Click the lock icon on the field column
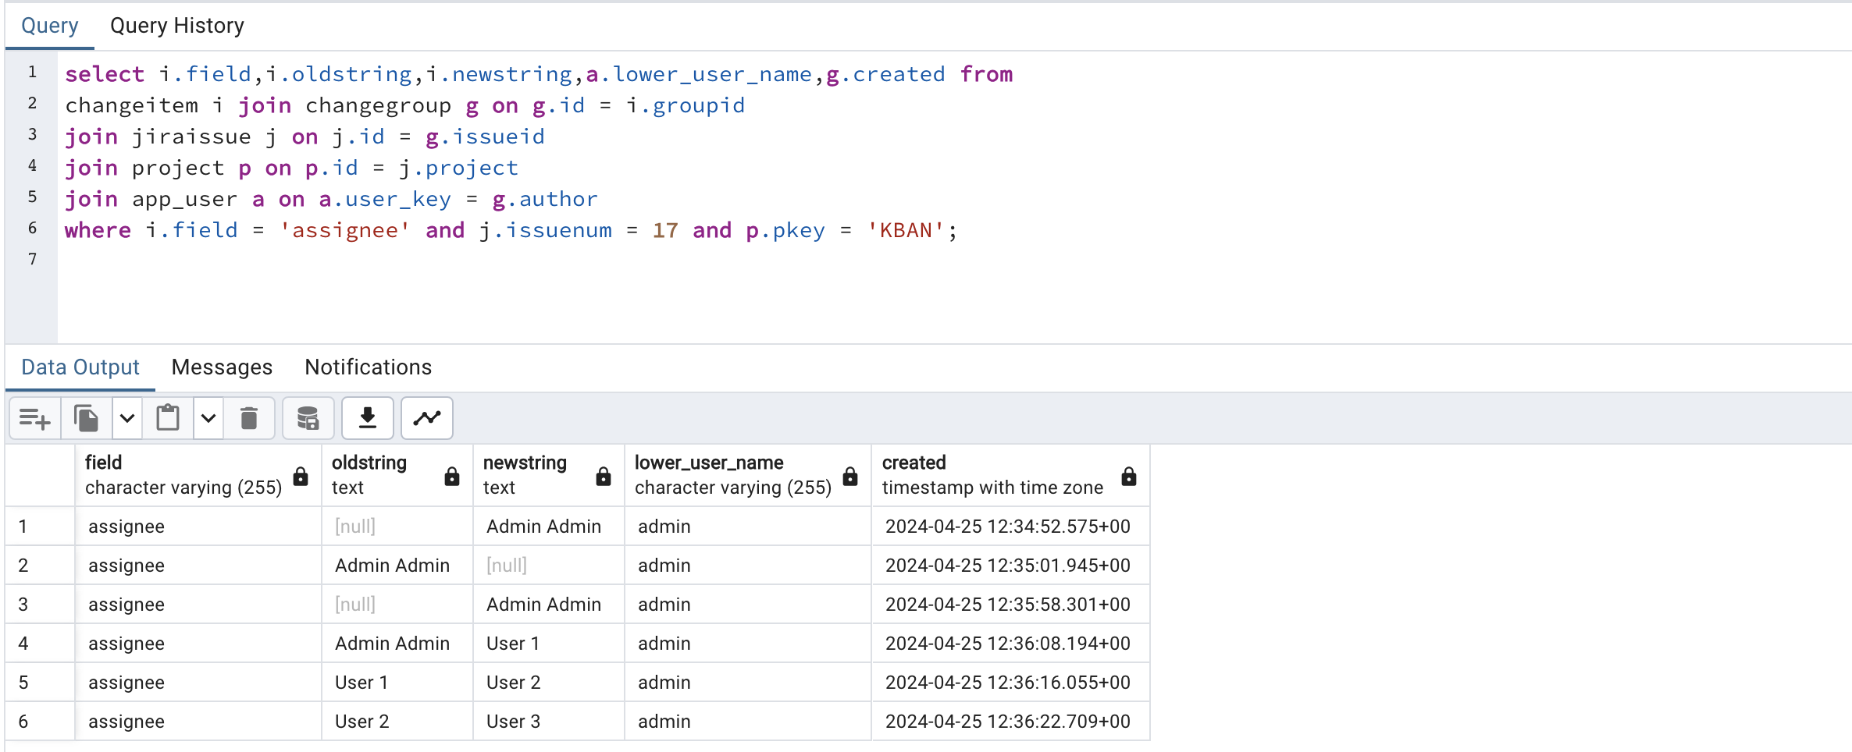The image size is (1852, 752). (300, 476)
